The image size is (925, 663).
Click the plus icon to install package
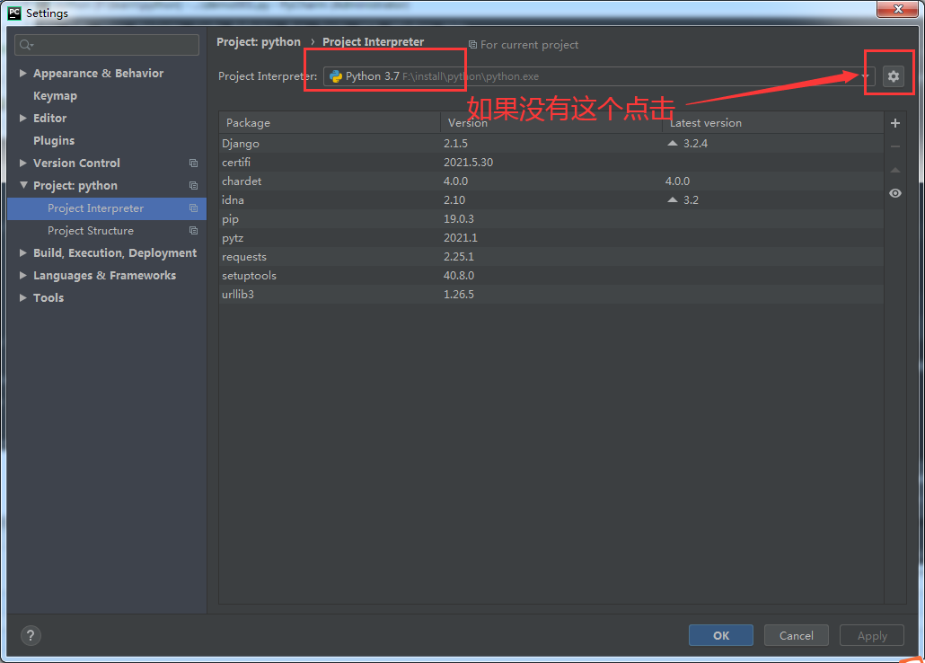tap(894, 123)
